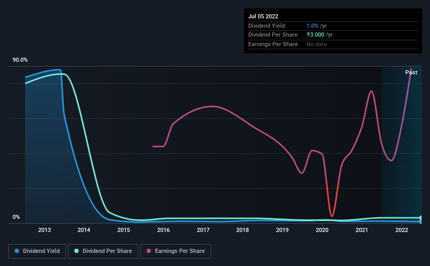Click the ₹3.000 Dividend Per Share value

click(315, 35)
